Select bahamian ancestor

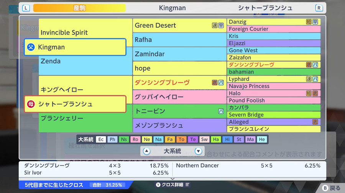coord(274,72)
